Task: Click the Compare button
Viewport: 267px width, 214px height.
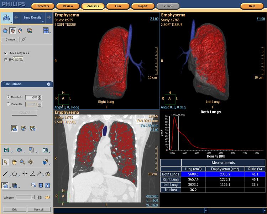Action: point(10,40)
